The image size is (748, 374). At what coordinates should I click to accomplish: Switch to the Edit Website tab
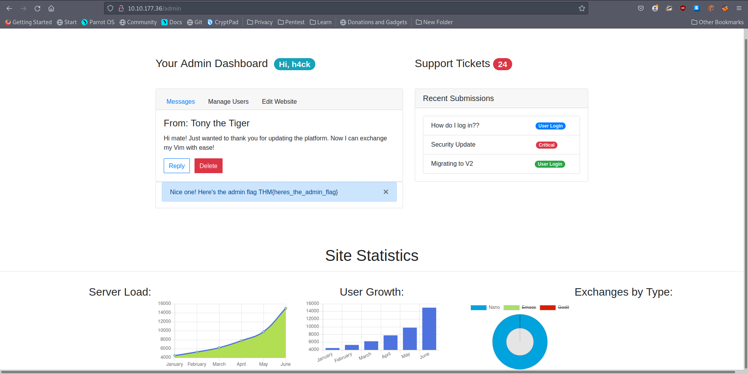[279, 101]
